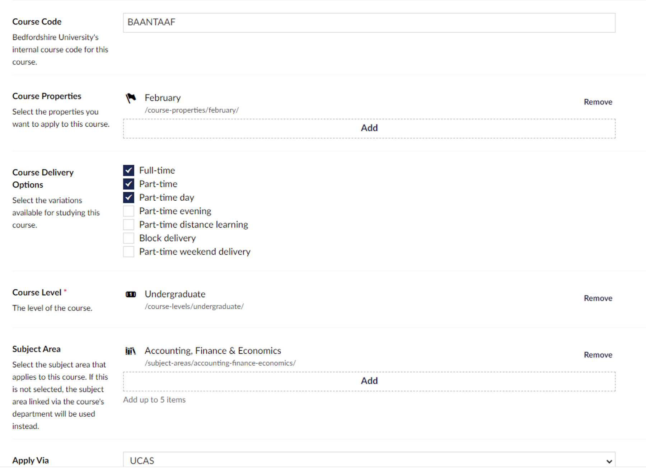646x472 pixels.
Task: Enable Part-time distance learning
Action: point(128,224)
